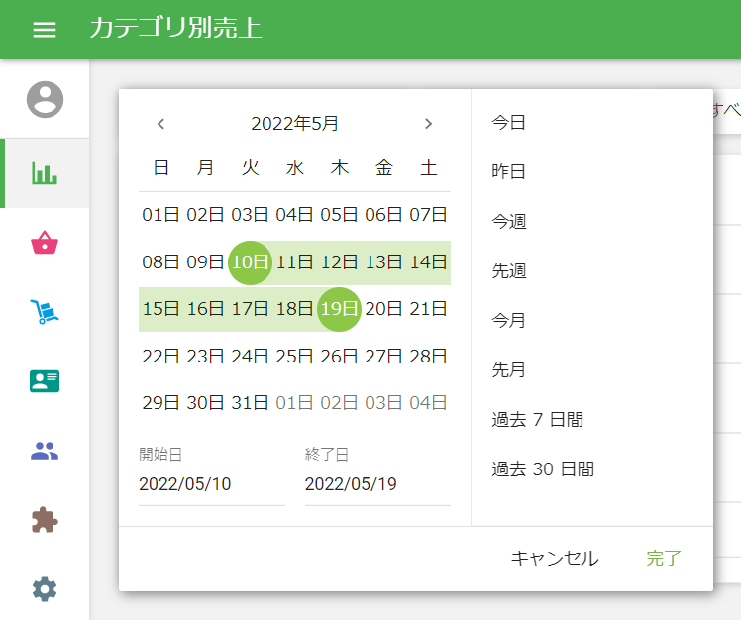Select 25日 in the May calendar

pyautogui.click(x=294, y=356)
